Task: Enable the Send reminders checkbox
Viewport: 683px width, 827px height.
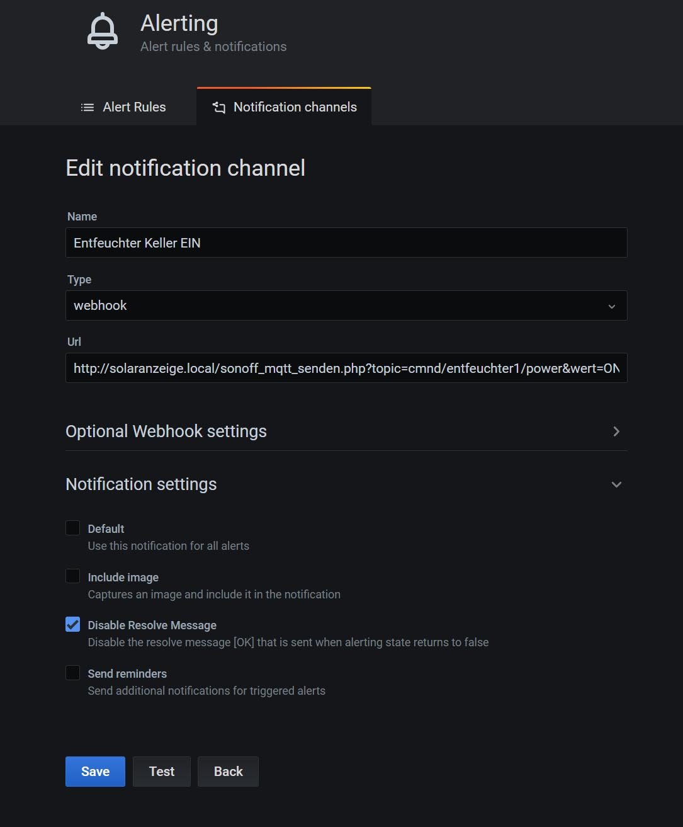Action: pyautogui.click(x=73, y=673)
